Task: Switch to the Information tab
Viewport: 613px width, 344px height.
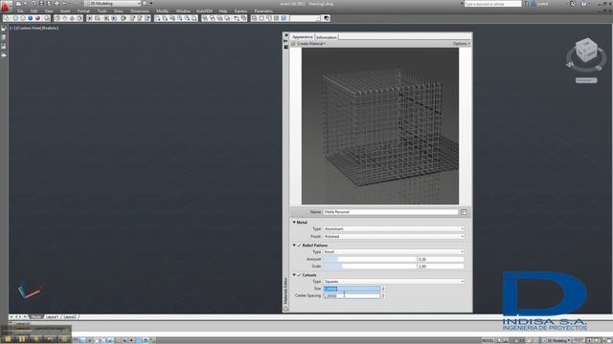Action: pyautogui.click(x=326, y=37)
